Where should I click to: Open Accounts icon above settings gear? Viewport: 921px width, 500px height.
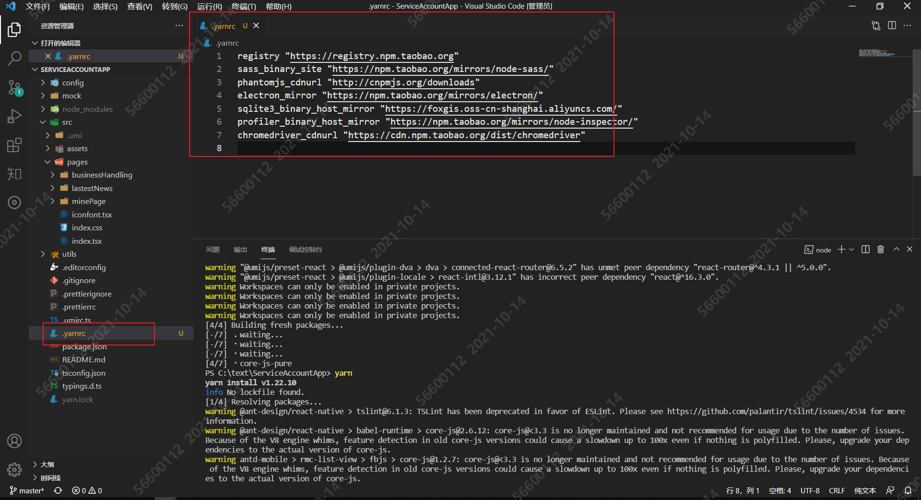coord(14,441)
